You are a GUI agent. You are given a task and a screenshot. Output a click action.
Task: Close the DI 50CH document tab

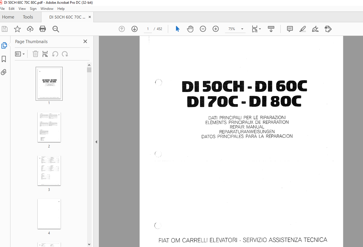tap(90, 17)
